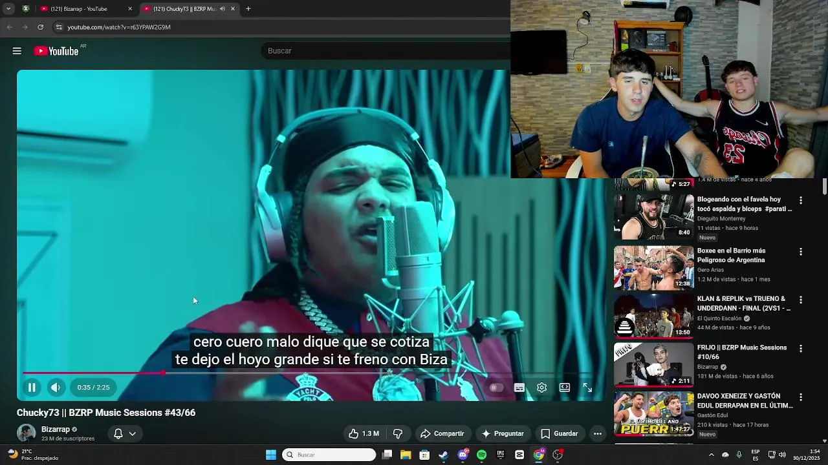Open options for KLAN & REPLIK video
This screenshot has width=828, height=465.
(801, 300)
